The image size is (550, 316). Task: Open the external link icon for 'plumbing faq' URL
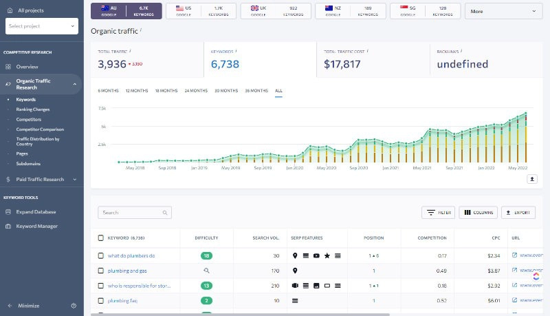[514, 300]
